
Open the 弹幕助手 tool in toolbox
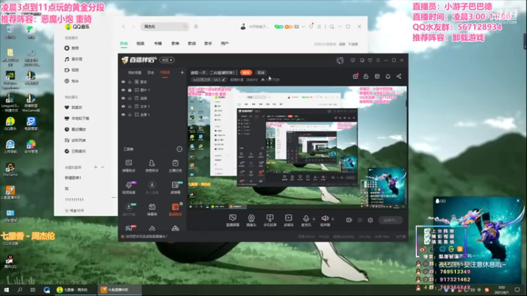pyautogui.click(x=128, y=166)
